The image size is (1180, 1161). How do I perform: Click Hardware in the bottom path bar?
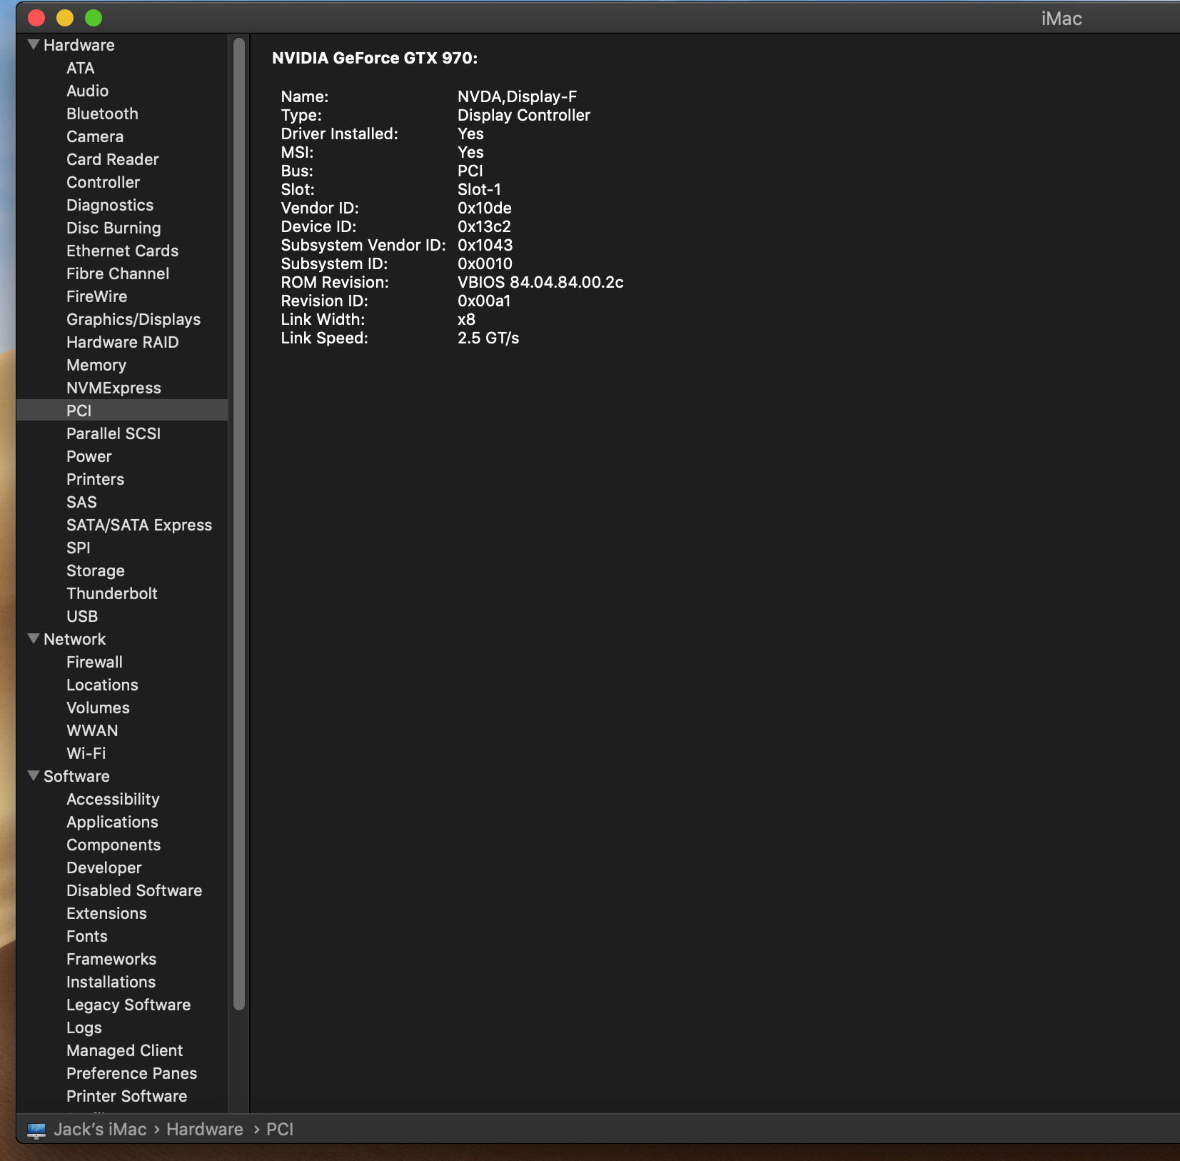204,1130
